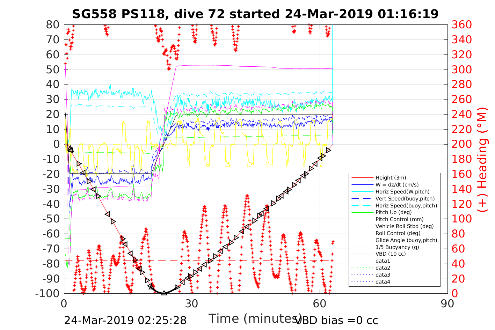Viewport: 495px width, 330px height.
Task: Select 'Vehicle Roll Stbd (deg)' legend entry
Action: 405,226
